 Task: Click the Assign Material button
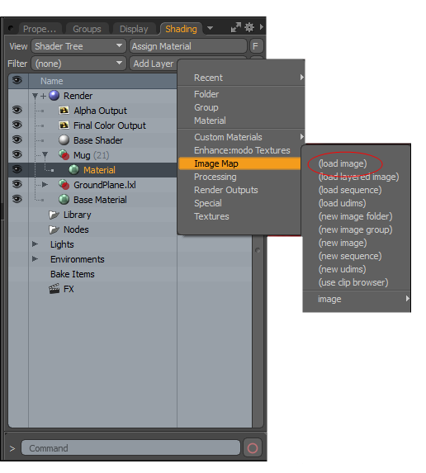188,46
